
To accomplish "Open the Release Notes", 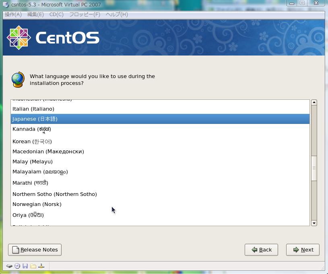I will [35, 249].
